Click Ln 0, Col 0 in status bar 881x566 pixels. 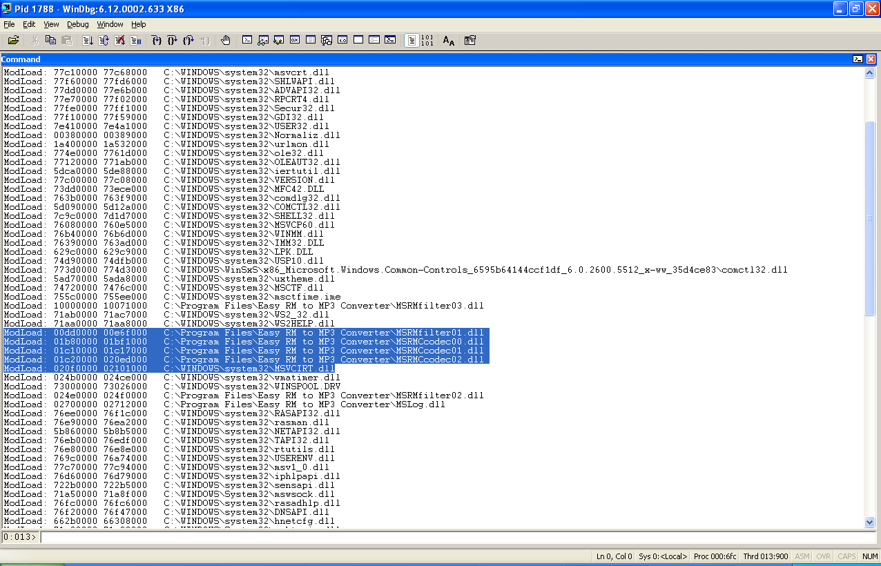pos(614,556)
